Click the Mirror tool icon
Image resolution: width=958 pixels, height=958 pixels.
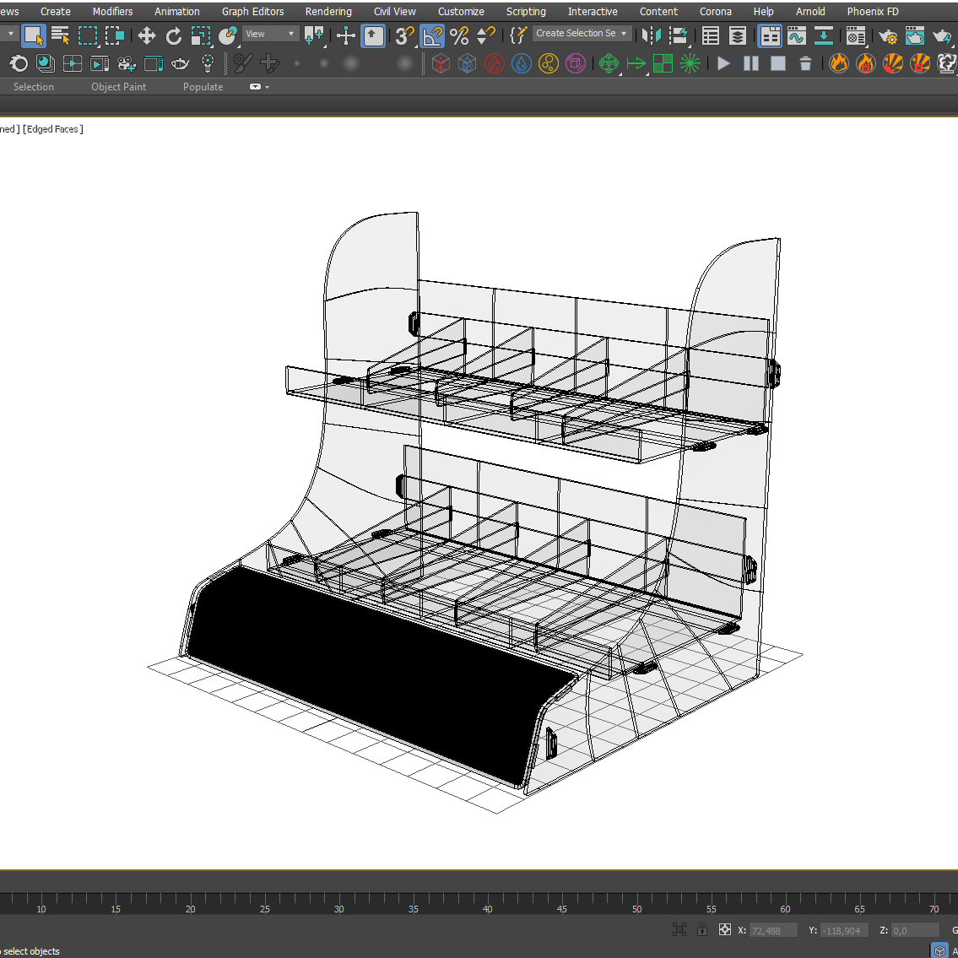(651, 35)
